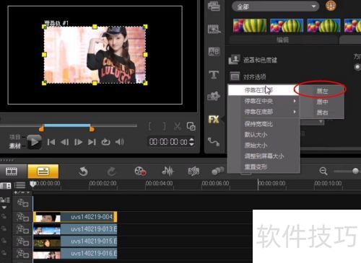Switch to Timeline view yellow icon
Image resolution: width=361 pixels, height=263 pixels.
(x=43, y=171)
